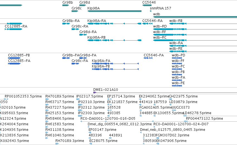The width and height of the screenshot is (237, 145).
Task: Select the long Klp98A gene bar
Action: coord(114,11)
